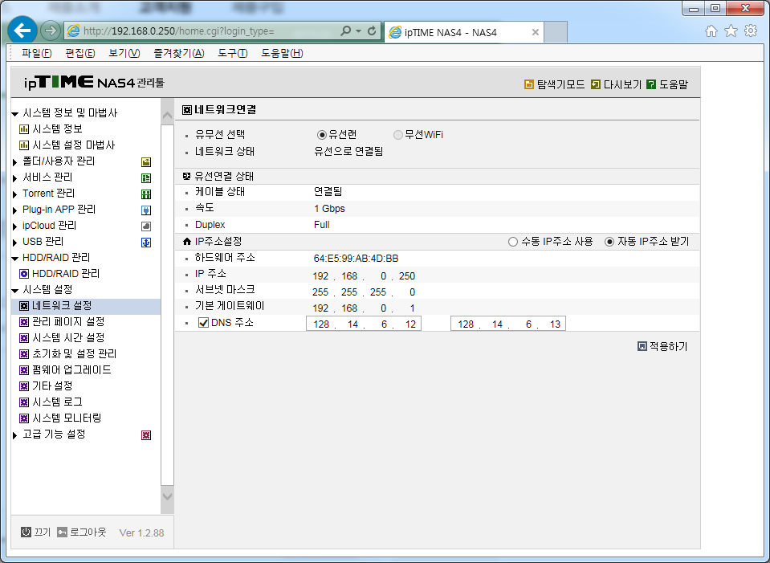Click red icon beside 고급 기능 설정

coord(146,435)
